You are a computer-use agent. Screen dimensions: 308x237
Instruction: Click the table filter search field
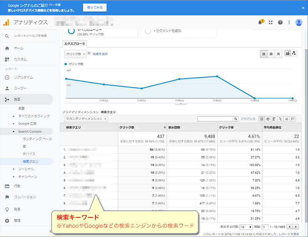tap(215, 119)
